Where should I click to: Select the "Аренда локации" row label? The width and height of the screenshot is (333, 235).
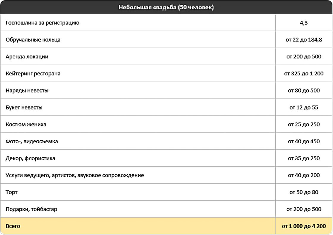tap(27, 57)
